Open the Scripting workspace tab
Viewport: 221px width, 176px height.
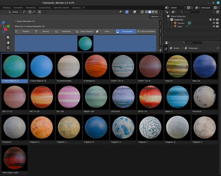(x=76, y=8)
